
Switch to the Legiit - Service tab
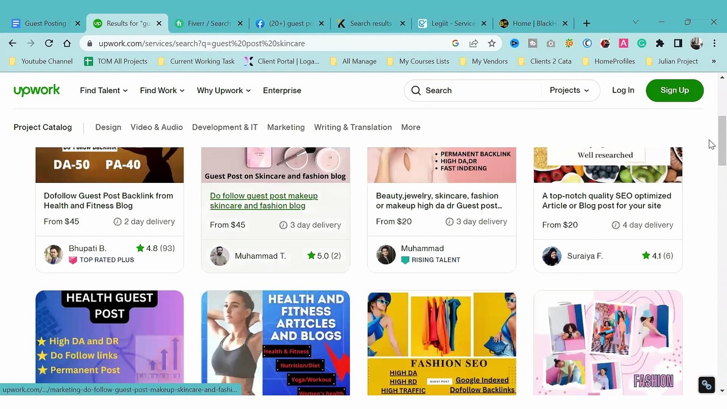coord(452,23)
